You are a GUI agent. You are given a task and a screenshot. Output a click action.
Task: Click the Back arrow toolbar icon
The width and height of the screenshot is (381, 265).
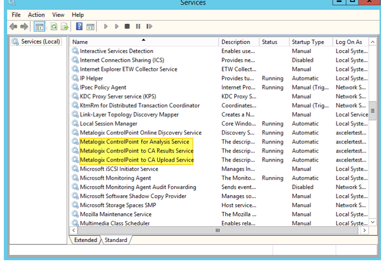(13, 27)
